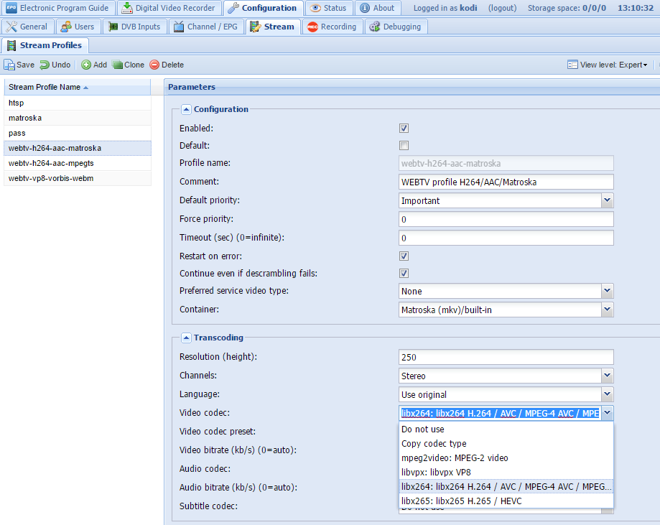Screen dimensions: 660x525
Task: Click the Electronic Program Guide EPG icon
Action: pyautogui.click(x=11, y=8)
